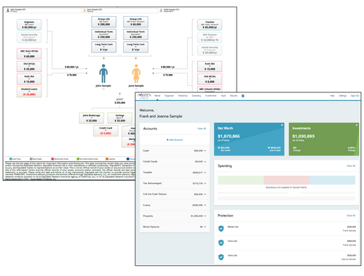The image size is (364, 276).
Task: Click the Whole Life protection row label
Action: tap(233, 227)
